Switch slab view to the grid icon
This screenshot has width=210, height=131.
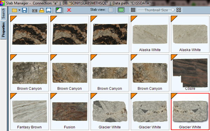111,10
